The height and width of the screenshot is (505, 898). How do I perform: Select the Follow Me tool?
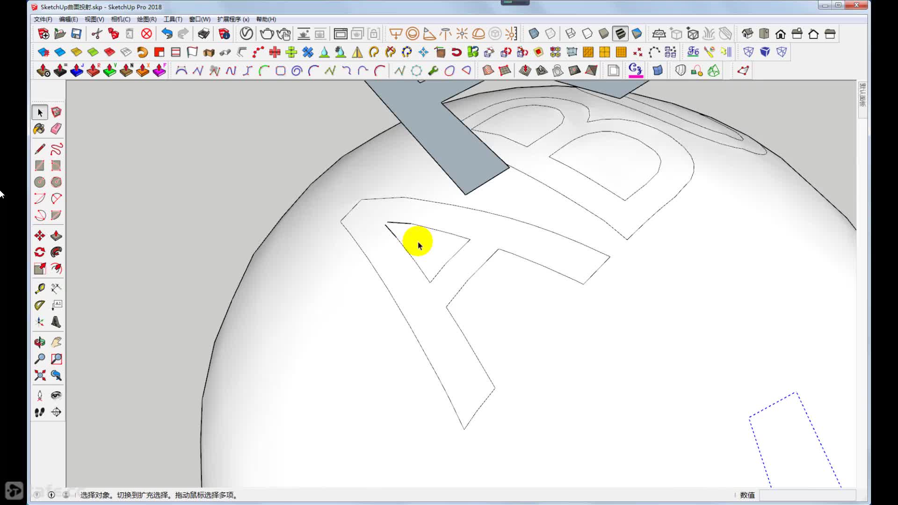click(x=56, y=252)
